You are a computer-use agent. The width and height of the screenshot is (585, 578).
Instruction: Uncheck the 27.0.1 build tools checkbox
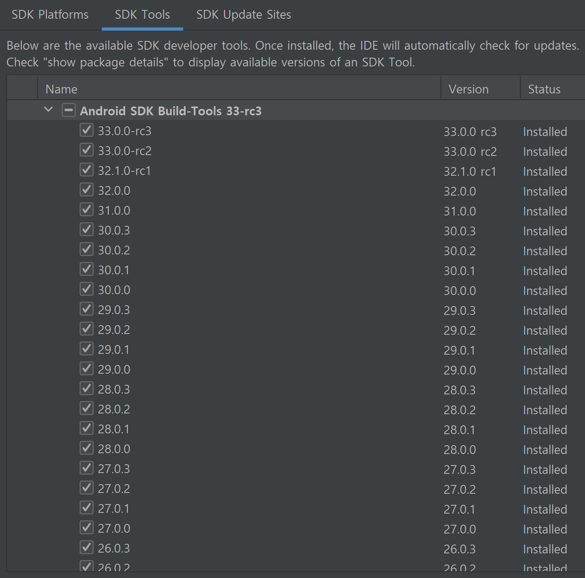point(87,508)
